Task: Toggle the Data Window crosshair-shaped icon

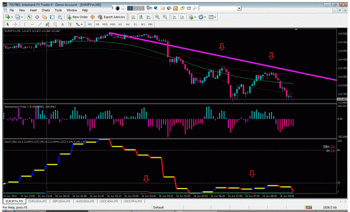Action: tap(37, 17)
